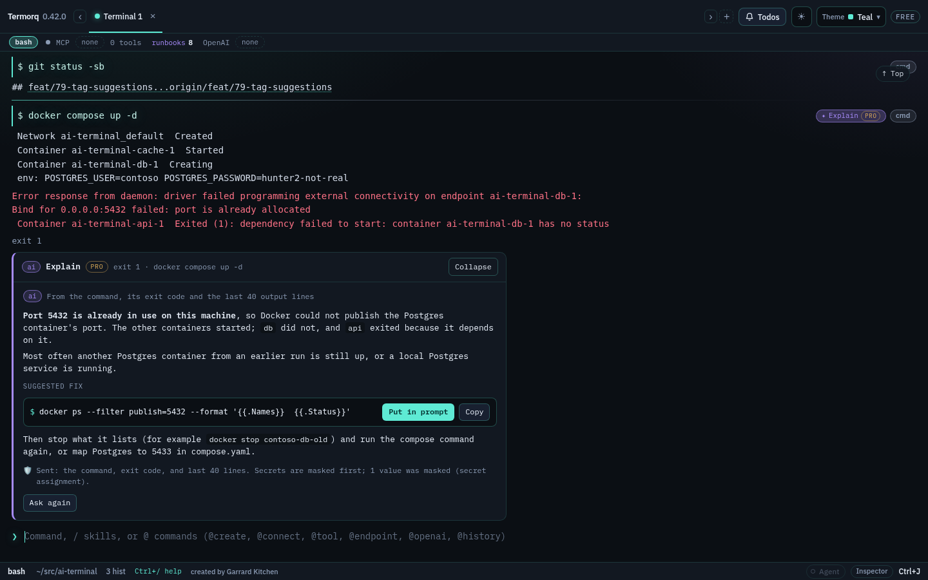Click the PRO badge in Explain header

[x=97, y=267]
